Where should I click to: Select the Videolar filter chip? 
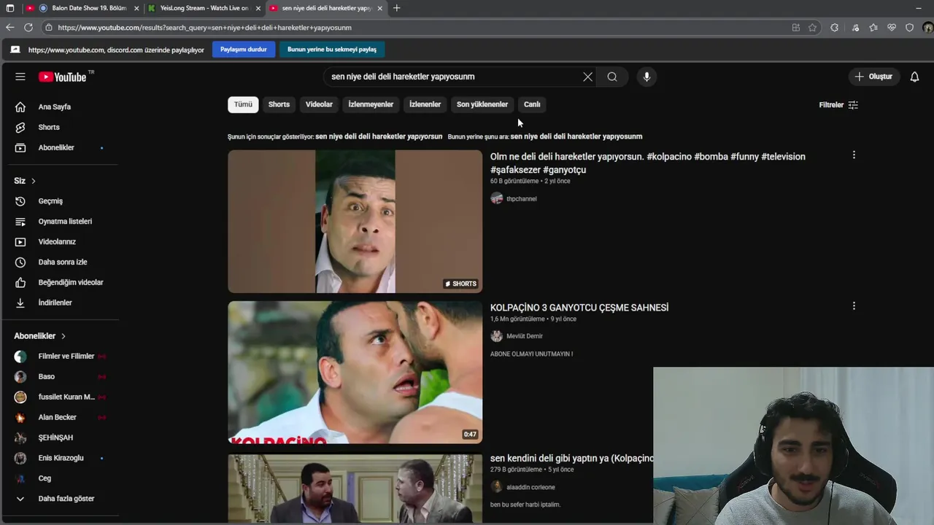coord(319,104)
